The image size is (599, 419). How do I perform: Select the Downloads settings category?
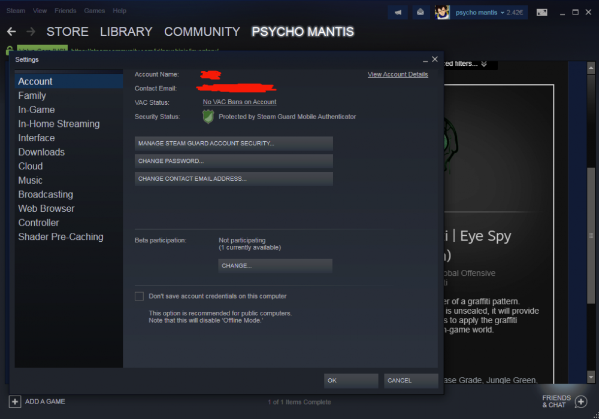69,152
